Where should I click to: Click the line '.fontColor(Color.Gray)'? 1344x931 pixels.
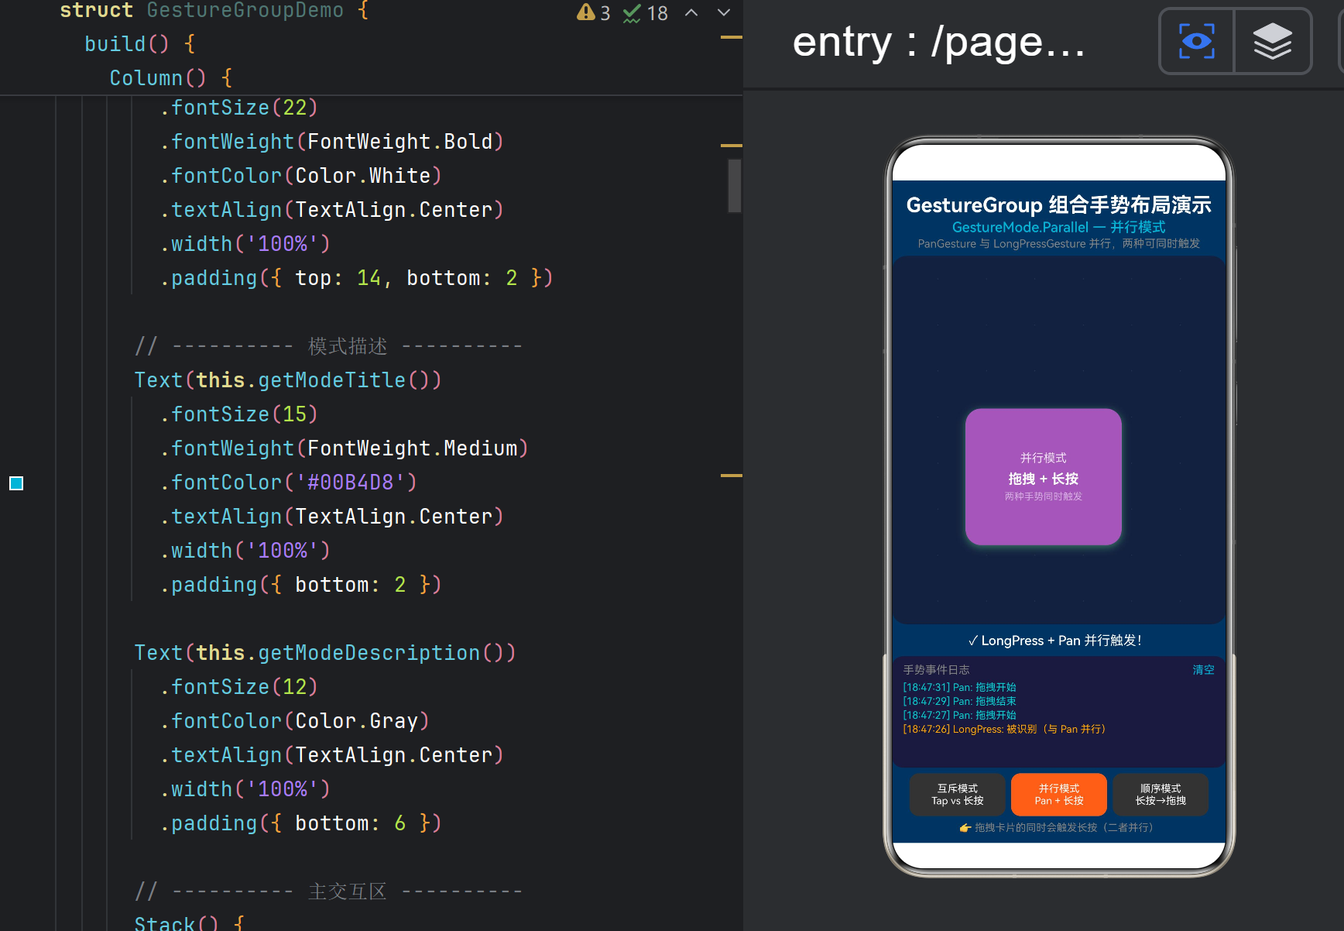click(x=295, y=721)
